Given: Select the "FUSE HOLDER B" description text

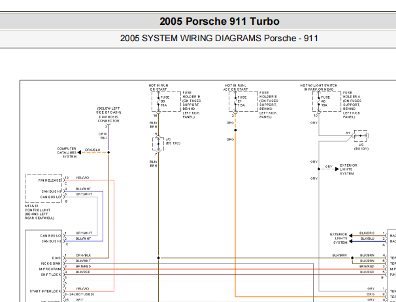Looking at the screenshot, I should 191,105.
